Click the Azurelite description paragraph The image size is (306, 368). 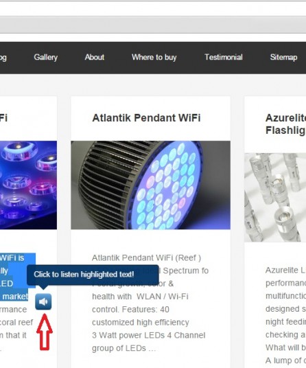click(285, 315)
